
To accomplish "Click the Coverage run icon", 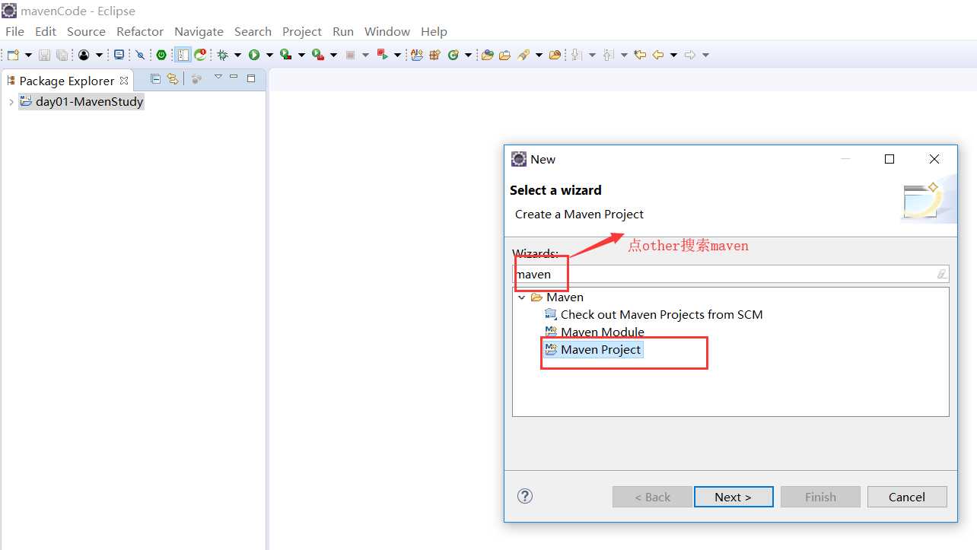I will pyautogui.click(x=286, y=55).
